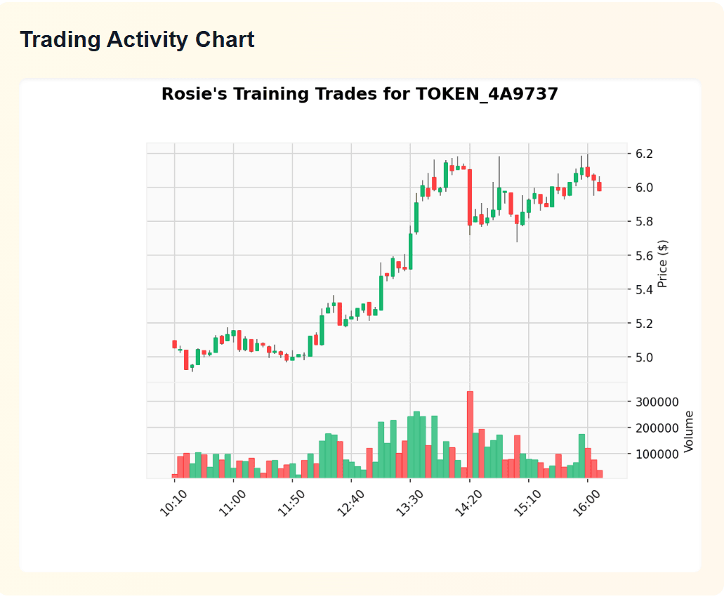The width and height of the screenshot is (724, 599).
Task: Click the first red candlestick at 10:10
Action: tap(175, 344)
